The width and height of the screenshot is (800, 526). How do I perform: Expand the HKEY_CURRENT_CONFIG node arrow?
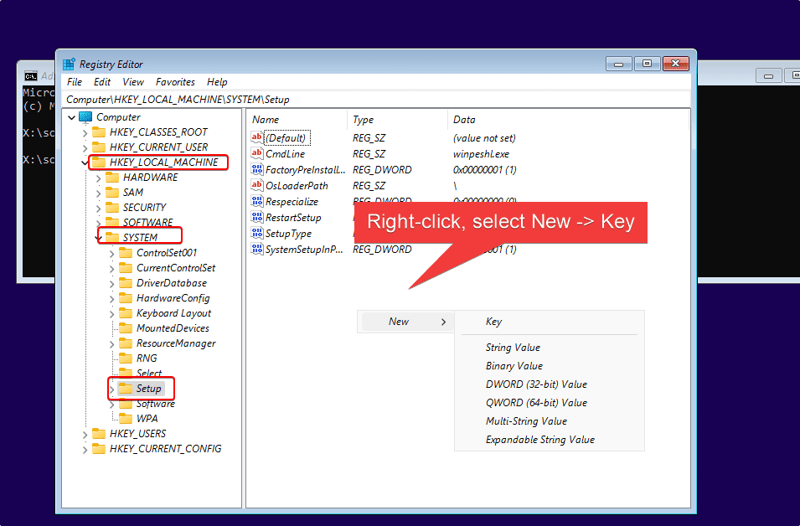coord(85,450)
